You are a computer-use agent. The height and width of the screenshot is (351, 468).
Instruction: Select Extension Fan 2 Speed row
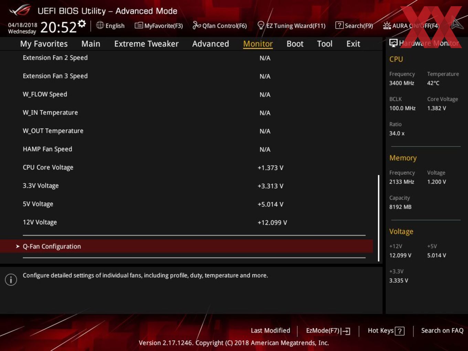point(187,58)
